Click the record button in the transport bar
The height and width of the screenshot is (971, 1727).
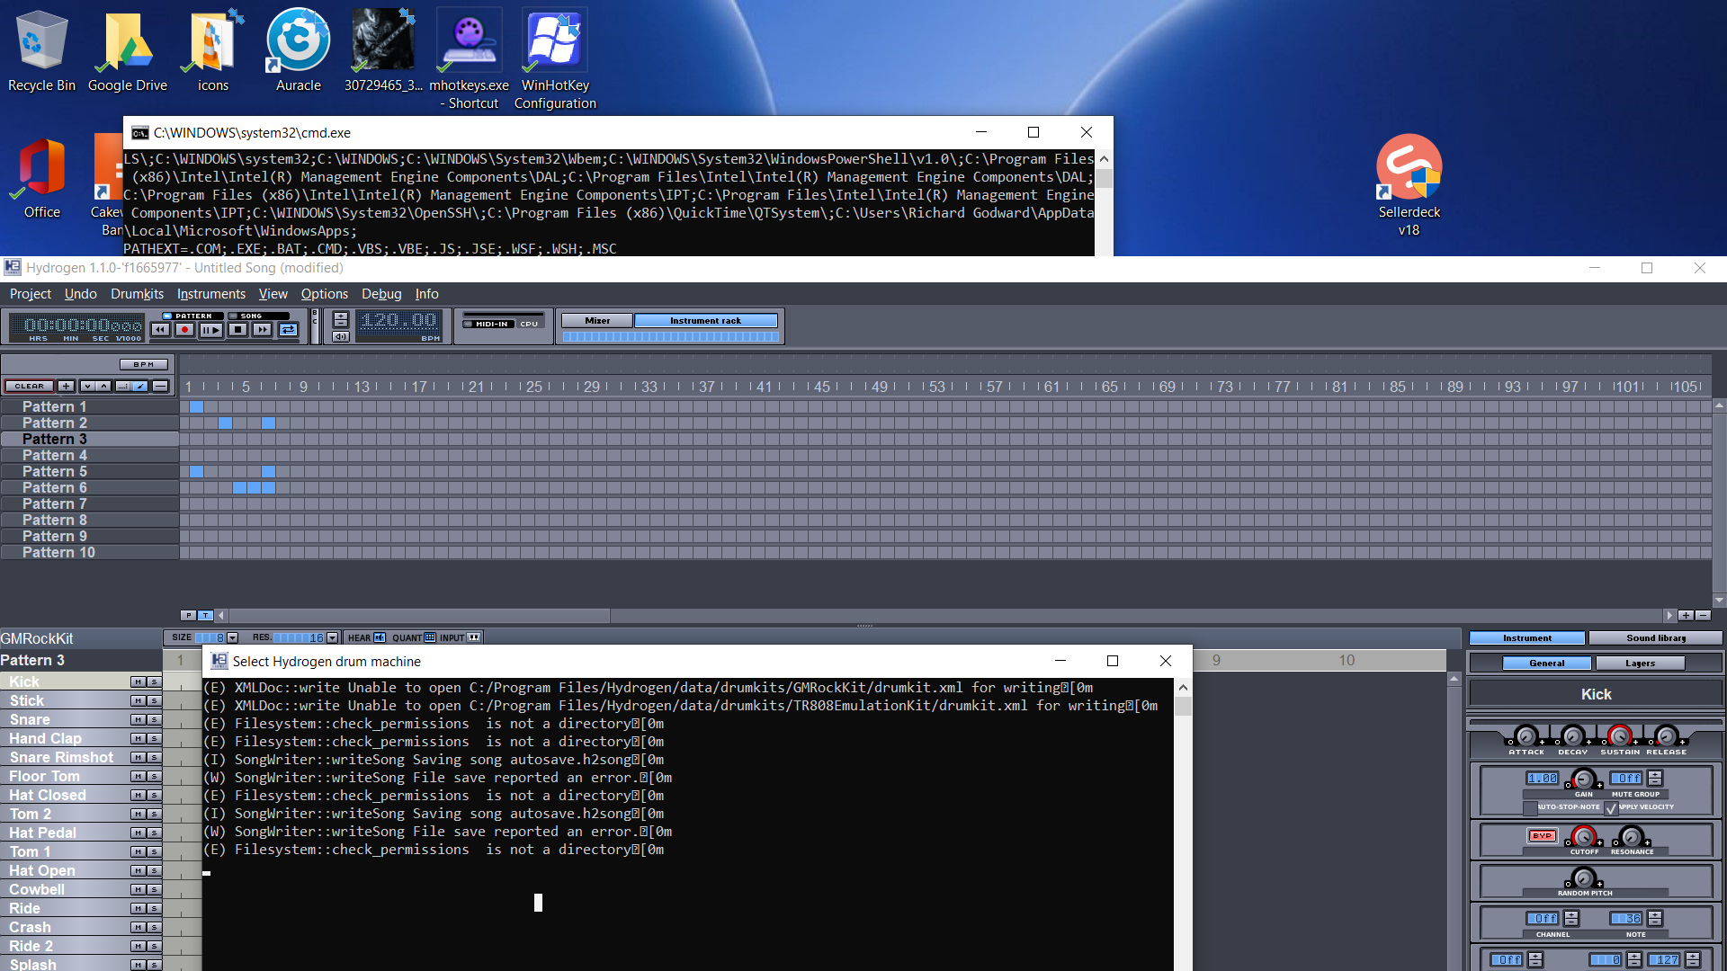(x=184, y=329)
